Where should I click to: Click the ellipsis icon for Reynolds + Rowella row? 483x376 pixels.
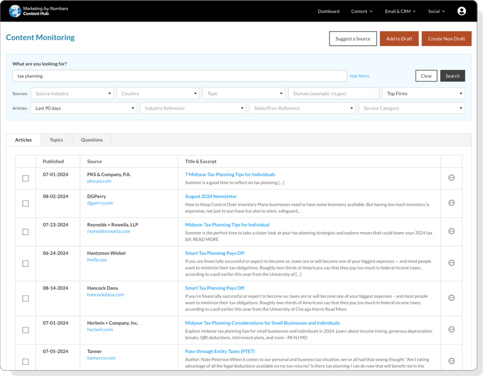click(x=451, y=232)
